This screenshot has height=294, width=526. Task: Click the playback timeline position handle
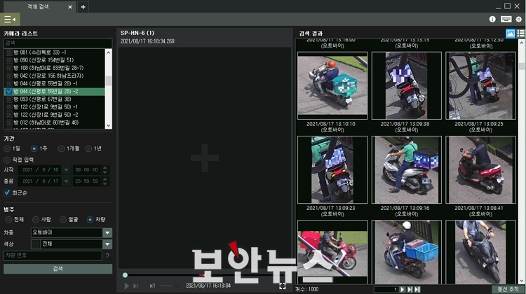(x=125, y=275)
